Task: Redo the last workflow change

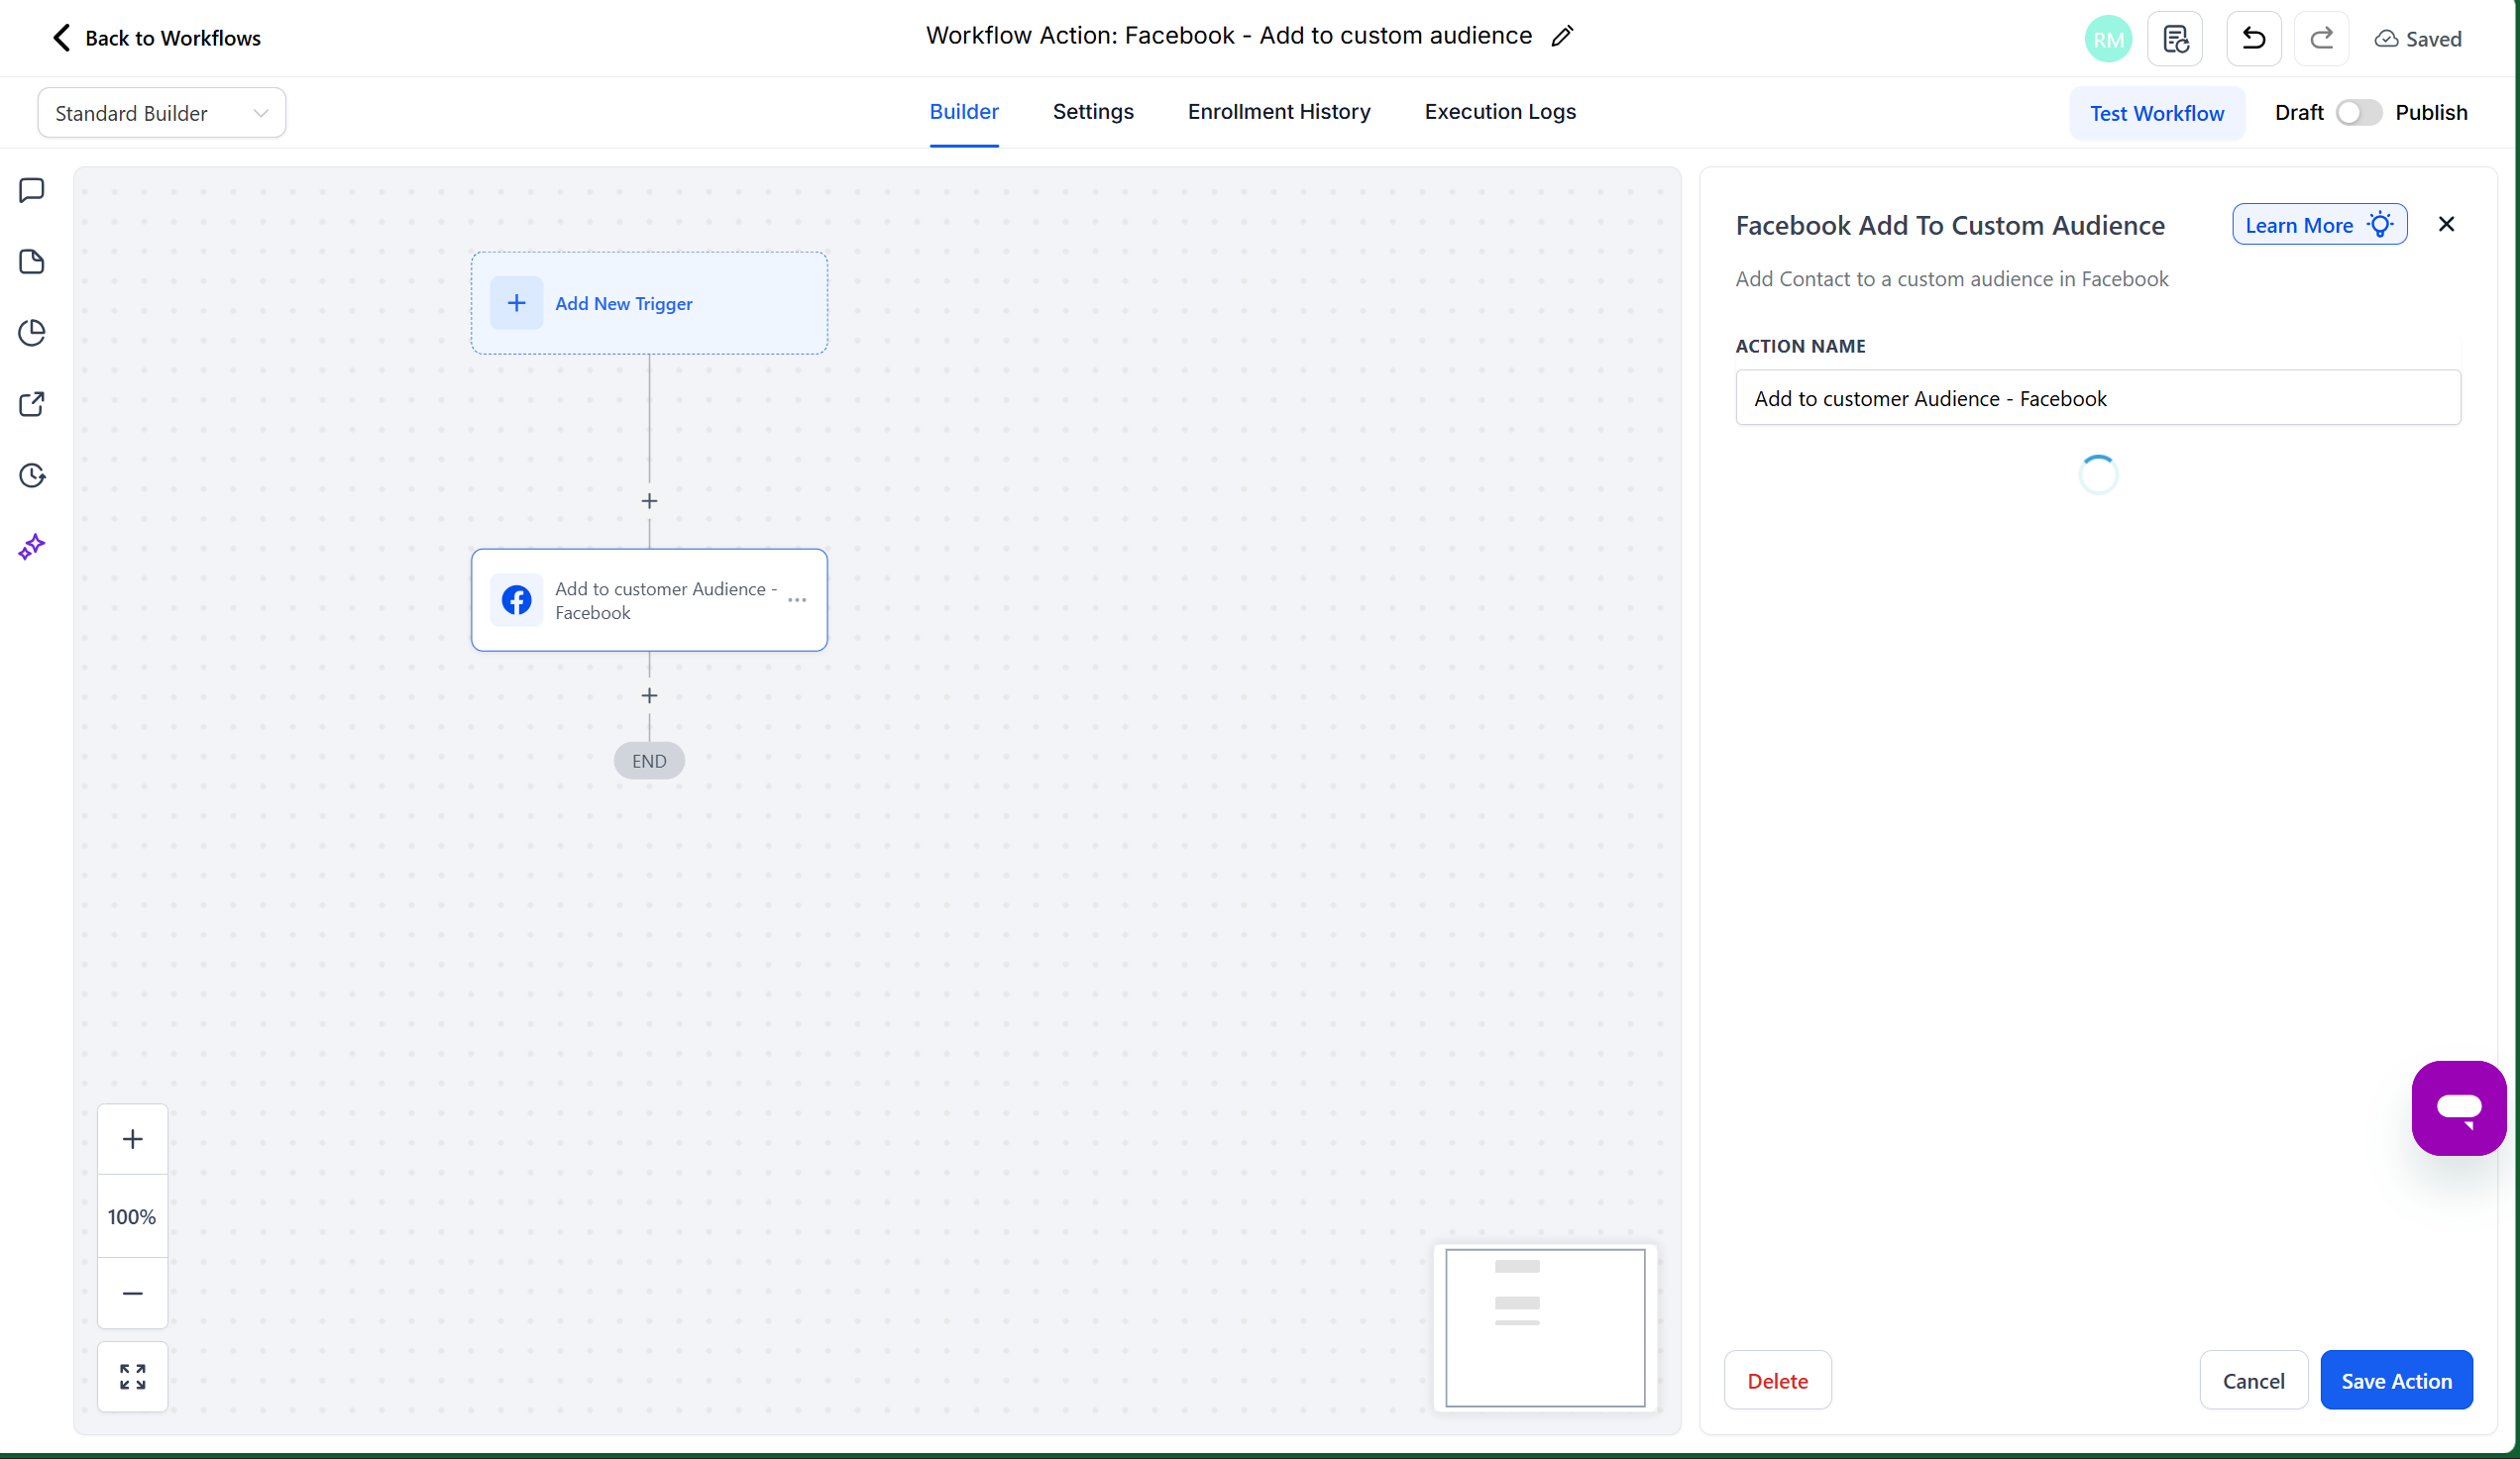Action: (x=2321, y=38)
